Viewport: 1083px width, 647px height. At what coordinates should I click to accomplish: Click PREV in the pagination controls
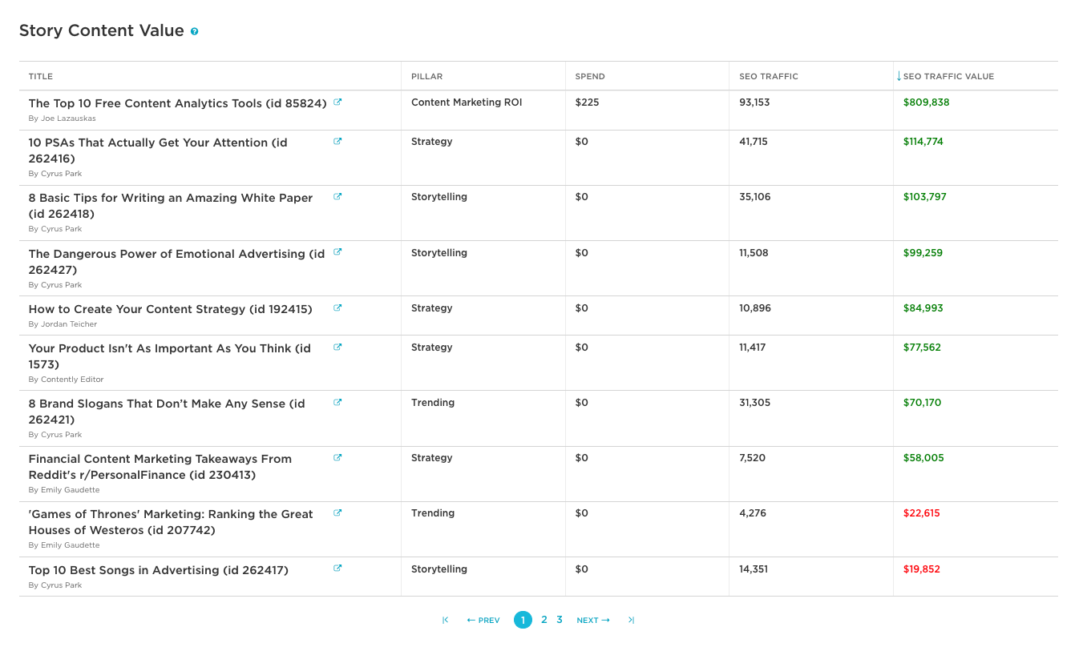(x=482, y=619)
